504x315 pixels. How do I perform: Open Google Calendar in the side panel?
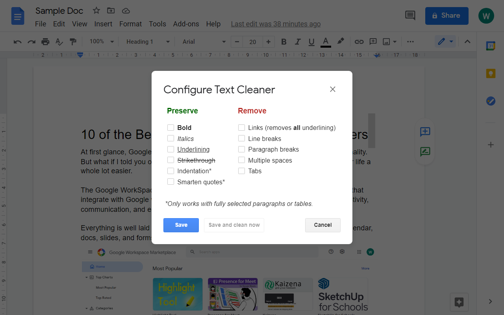coord(491,46)
